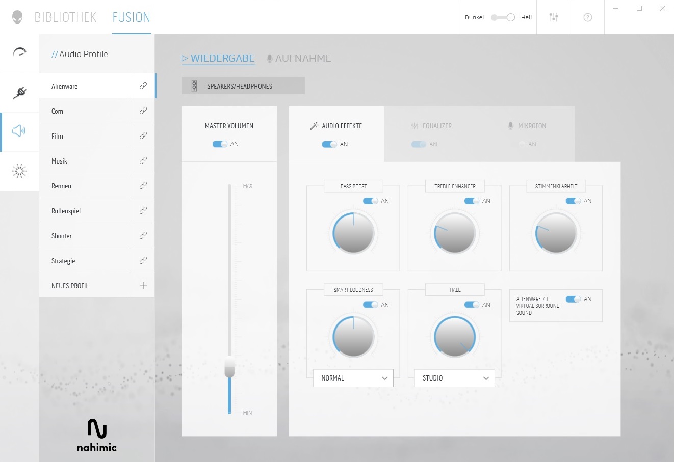Select the AUFNAHME tab

pos(299,58)
